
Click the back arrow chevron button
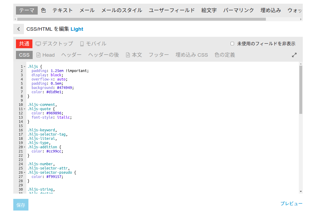pyautogui.click(x=19, y=29)
